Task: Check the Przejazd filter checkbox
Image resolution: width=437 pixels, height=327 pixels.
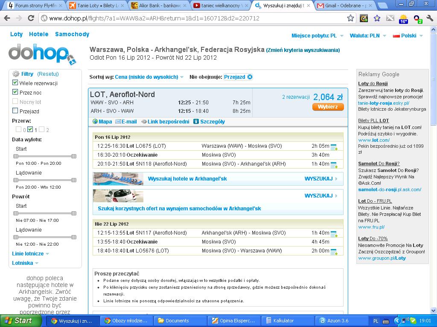Action: tap(15, 111)
